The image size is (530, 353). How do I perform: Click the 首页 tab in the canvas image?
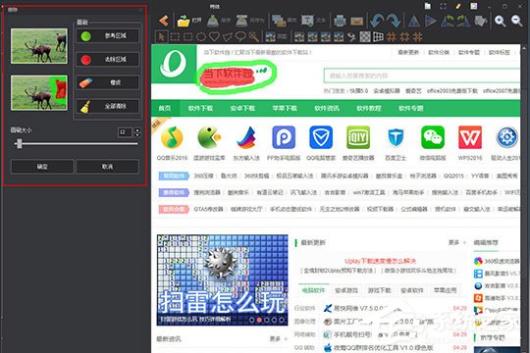(165, 108)
